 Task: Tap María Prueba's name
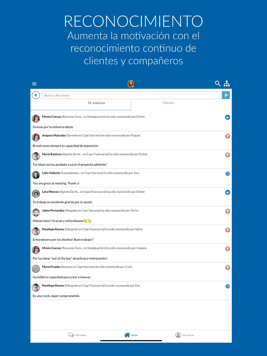pos(51,267)
